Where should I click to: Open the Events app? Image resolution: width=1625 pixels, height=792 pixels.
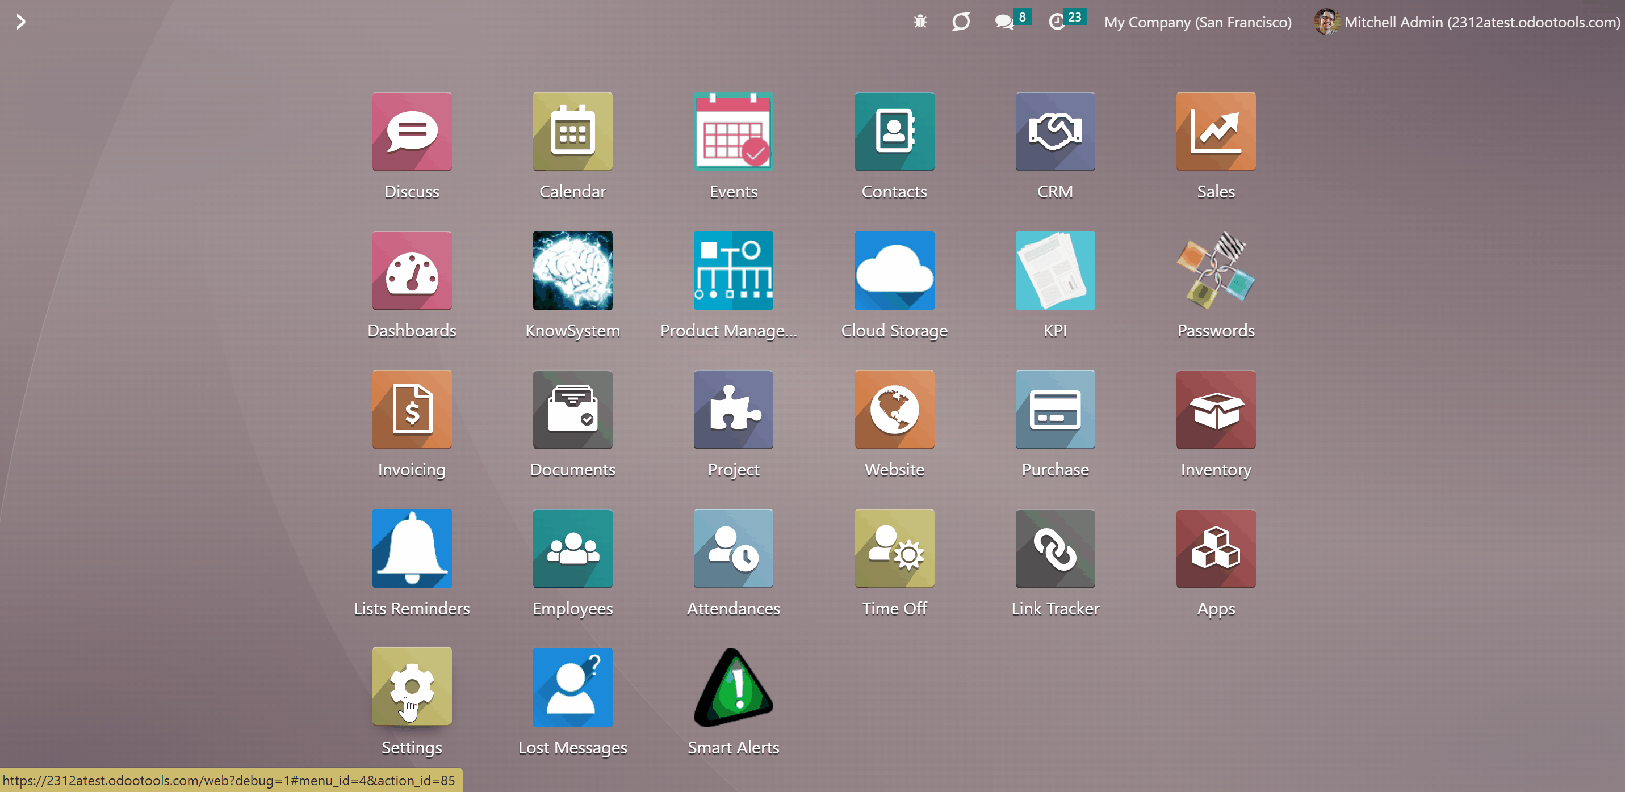tap(734, 132)
